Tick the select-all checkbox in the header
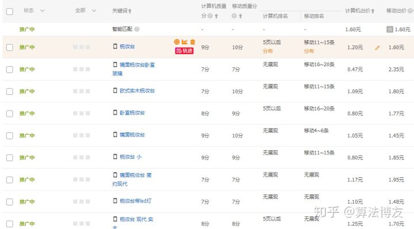This screenshot has height=229, width=414. tap(10, 12)
